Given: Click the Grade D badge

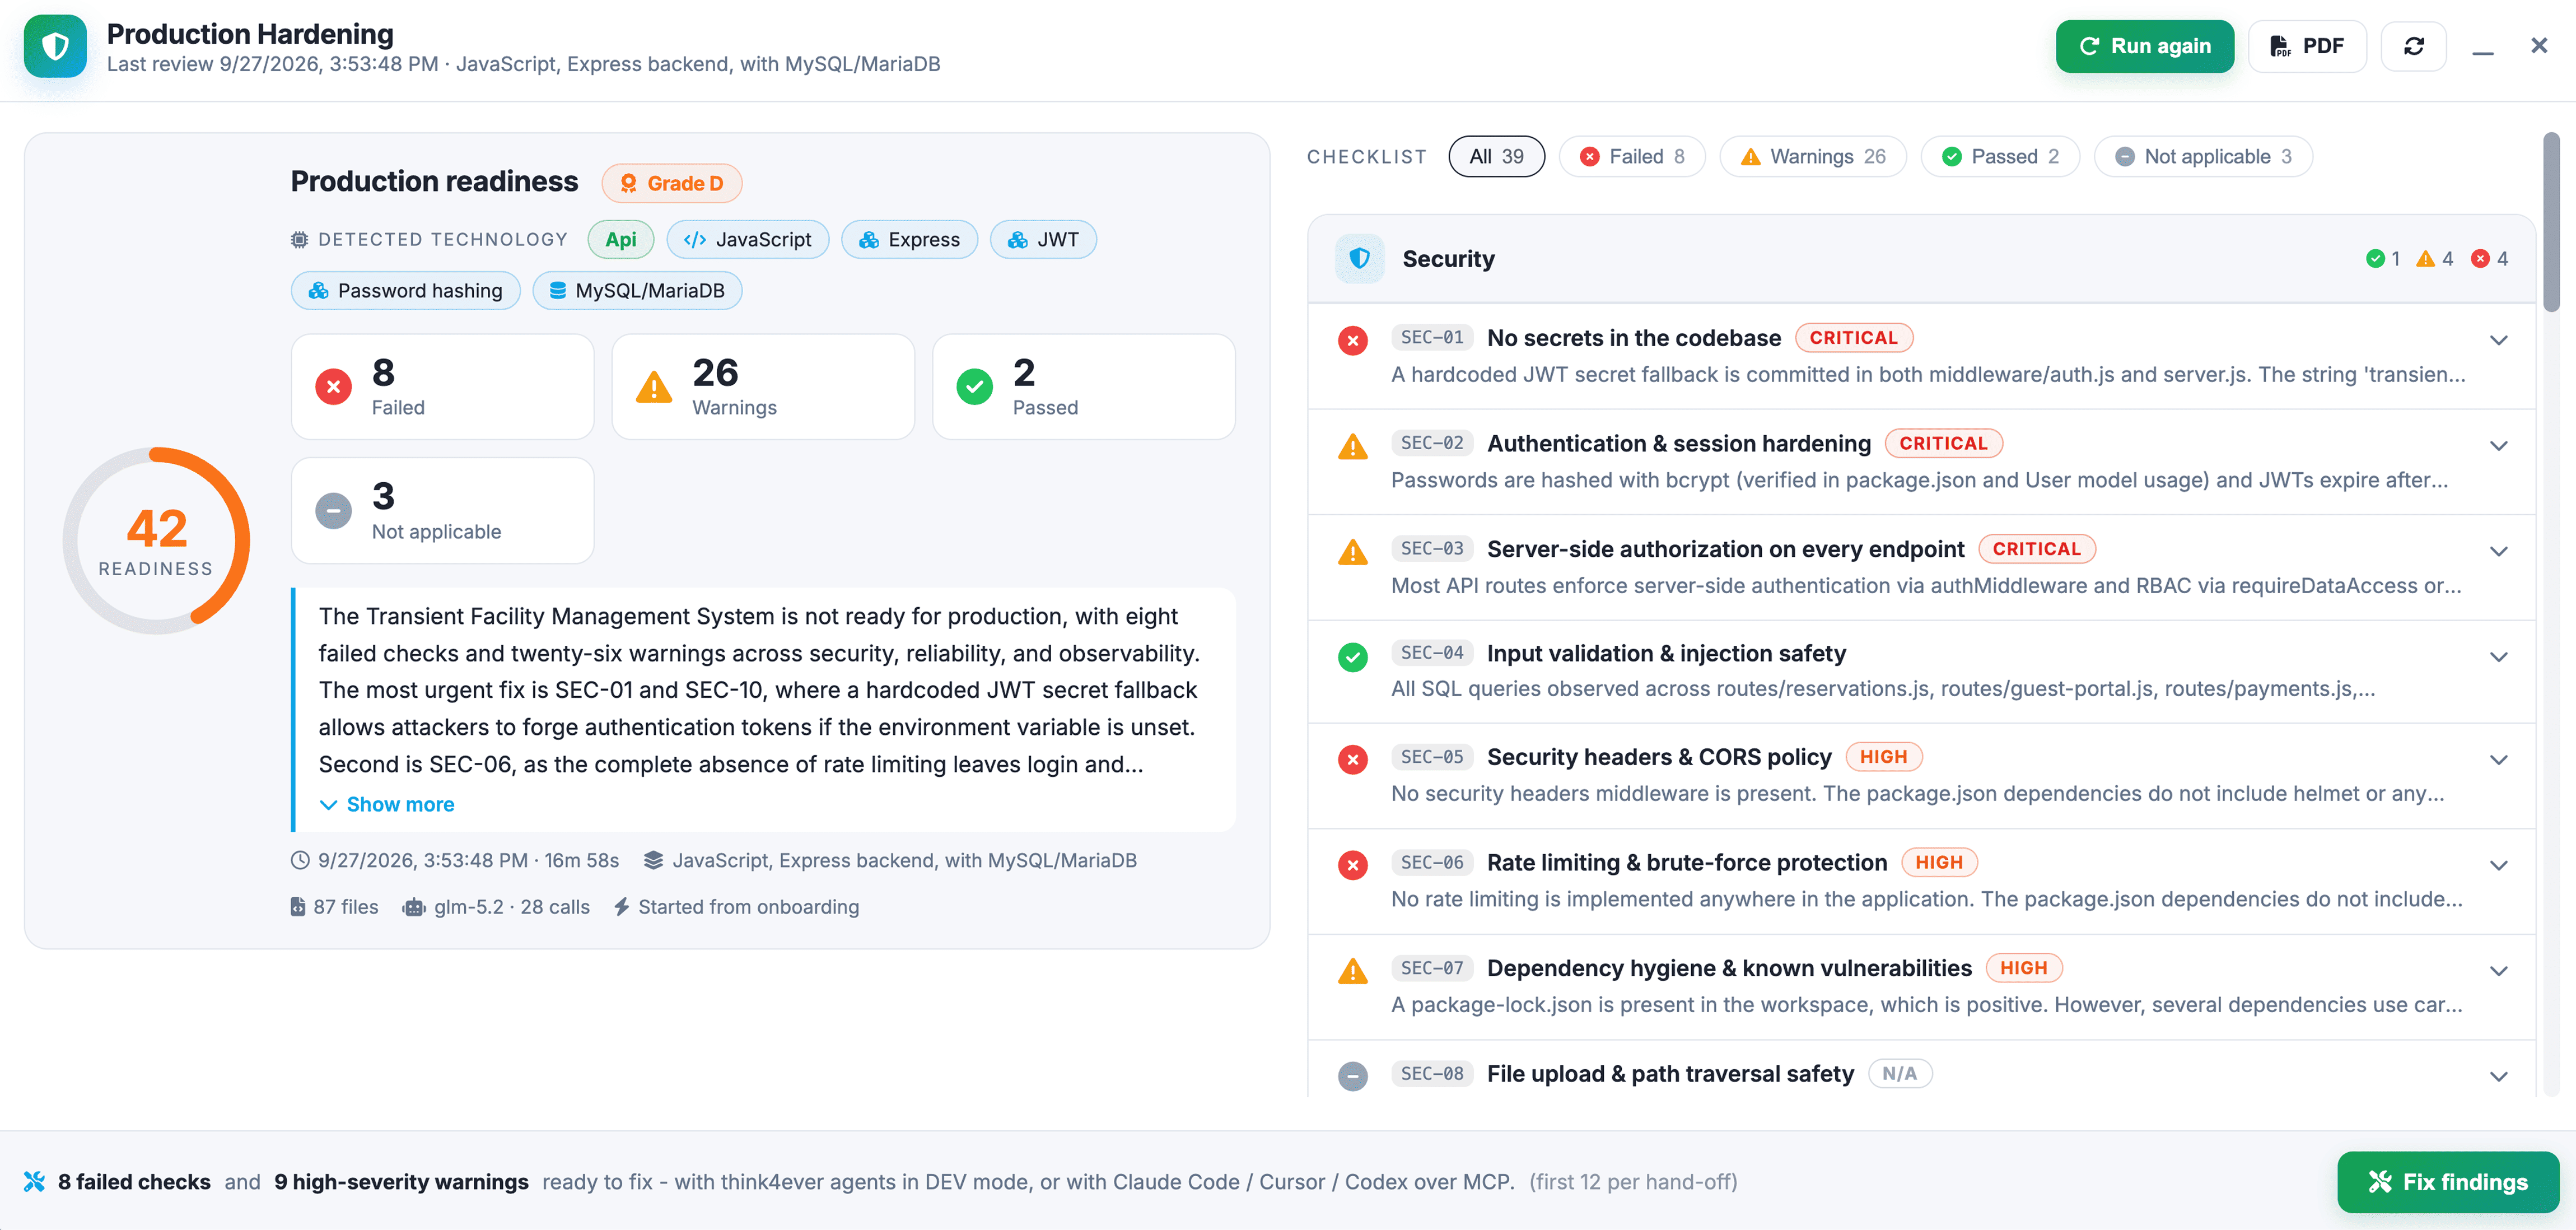Looking at the screenshot, I should coord(672,184).
